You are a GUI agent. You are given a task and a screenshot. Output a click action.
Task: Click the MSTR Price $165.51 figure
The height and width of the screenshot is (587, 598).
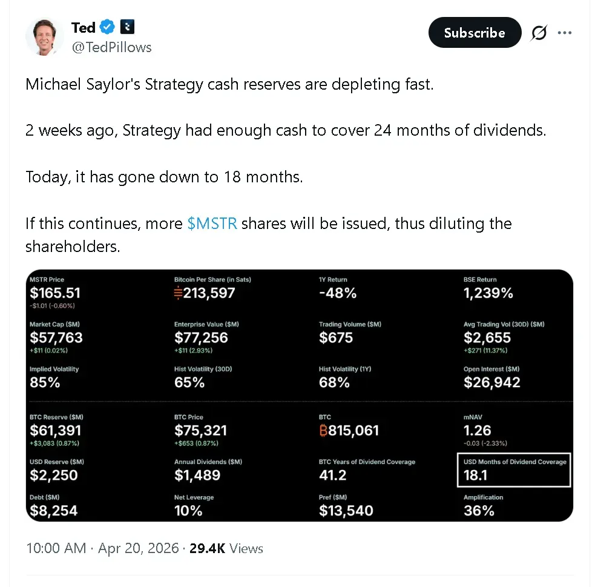[x=55, y=293]
